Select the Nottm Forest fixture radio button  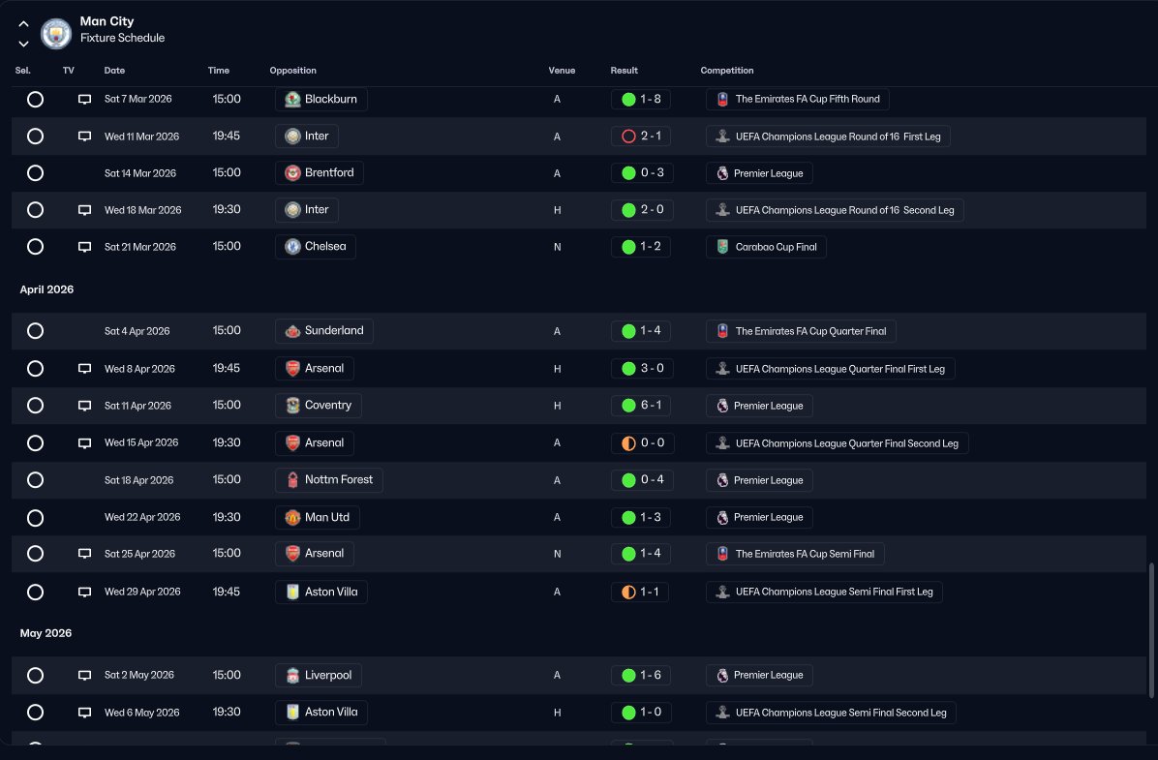click(35, 480)
